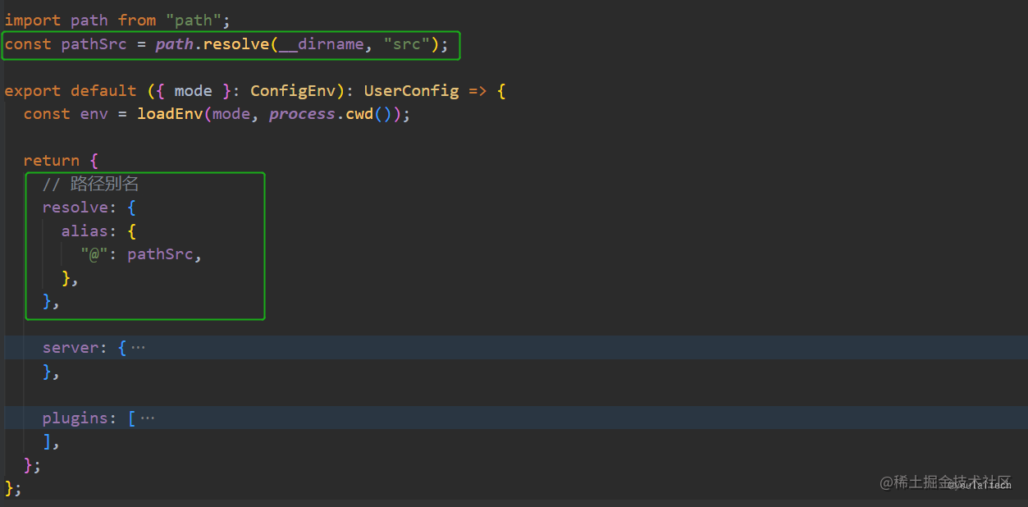The width and height of the screenshot is (1028, 507).
Task: Select the resolve method call after path.
Action: click(235, 44)
